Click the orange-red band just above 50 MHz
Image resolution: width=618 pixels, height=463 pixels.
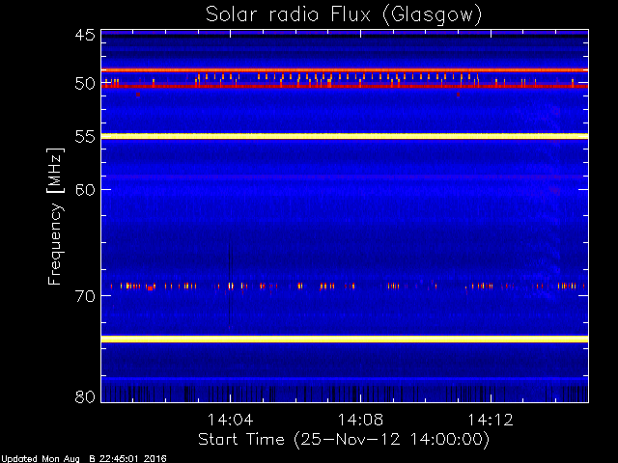click(x=345, y=70)
